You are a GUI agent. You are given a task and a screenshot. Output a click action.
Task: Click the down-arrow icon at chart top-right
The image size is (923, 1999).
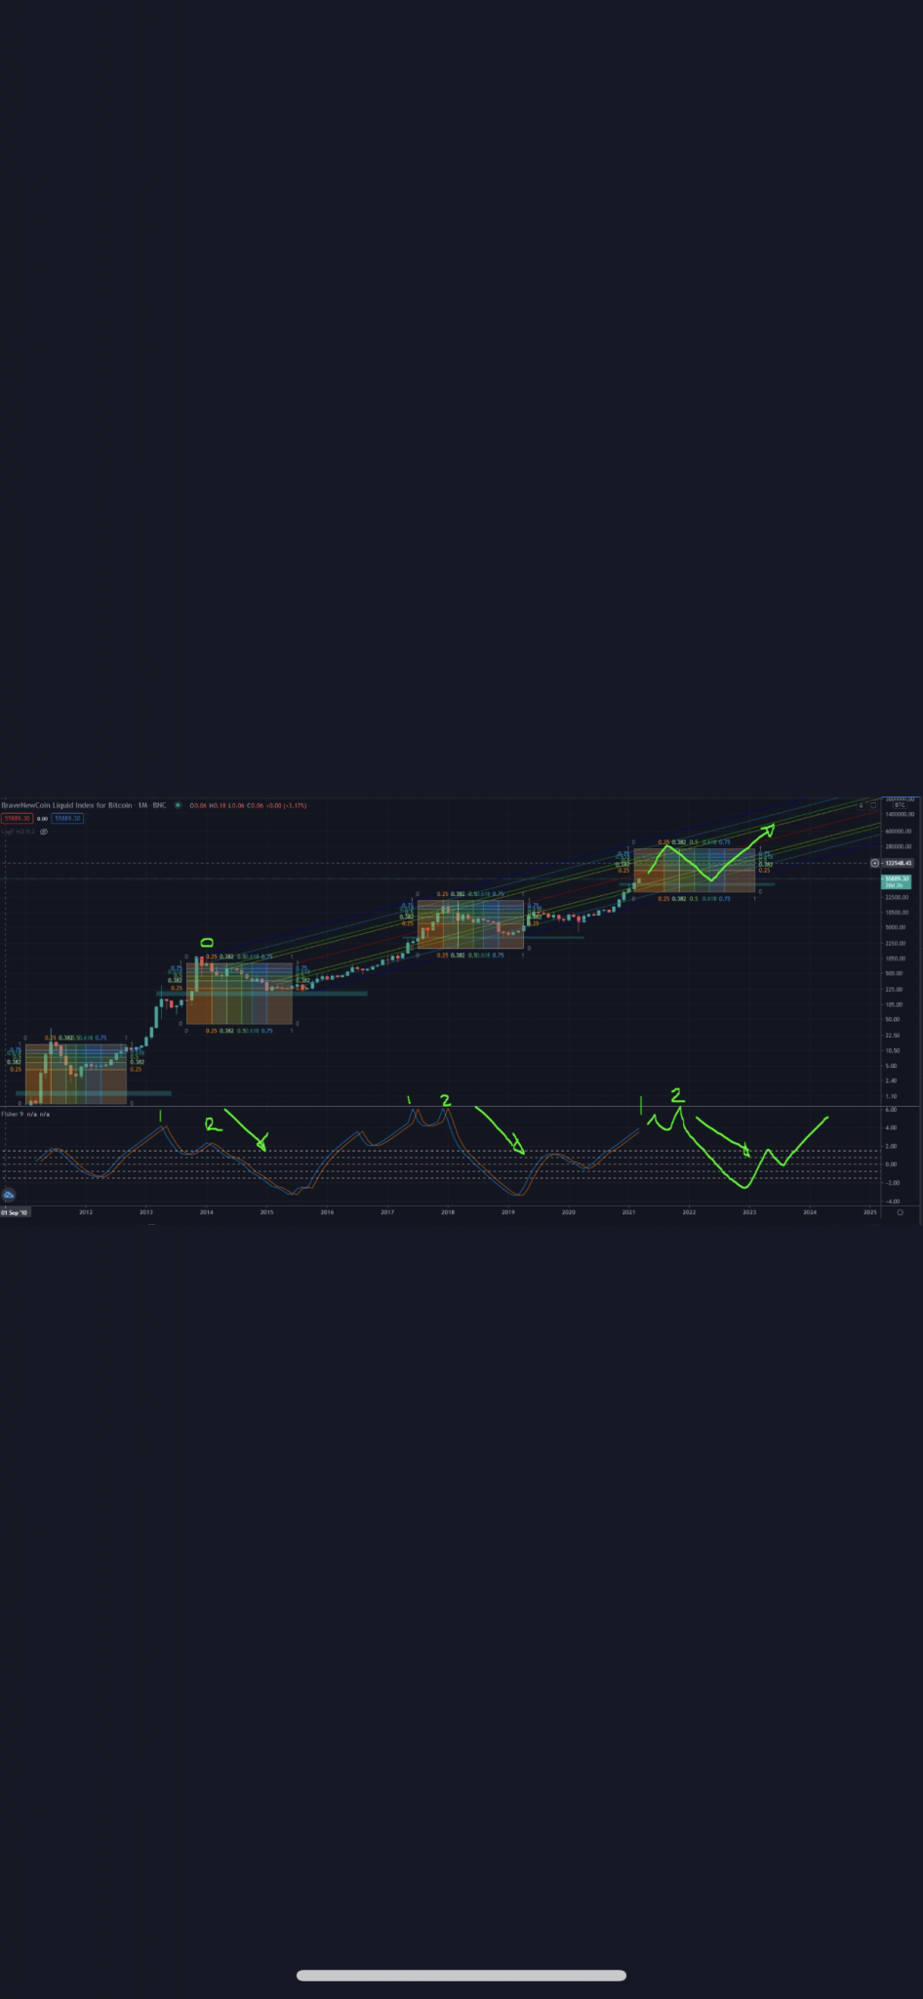coord(861,805)
